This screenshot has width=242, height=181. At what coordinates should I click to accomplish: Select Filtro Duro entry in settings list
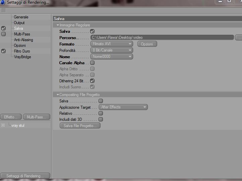point(22,51)
